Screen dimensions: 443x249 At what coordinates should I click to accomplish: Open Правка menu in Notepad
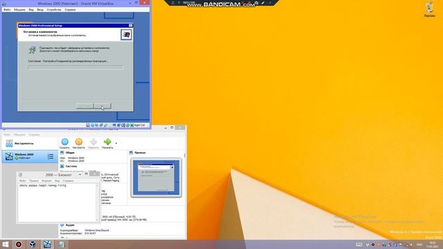point(34,181)
